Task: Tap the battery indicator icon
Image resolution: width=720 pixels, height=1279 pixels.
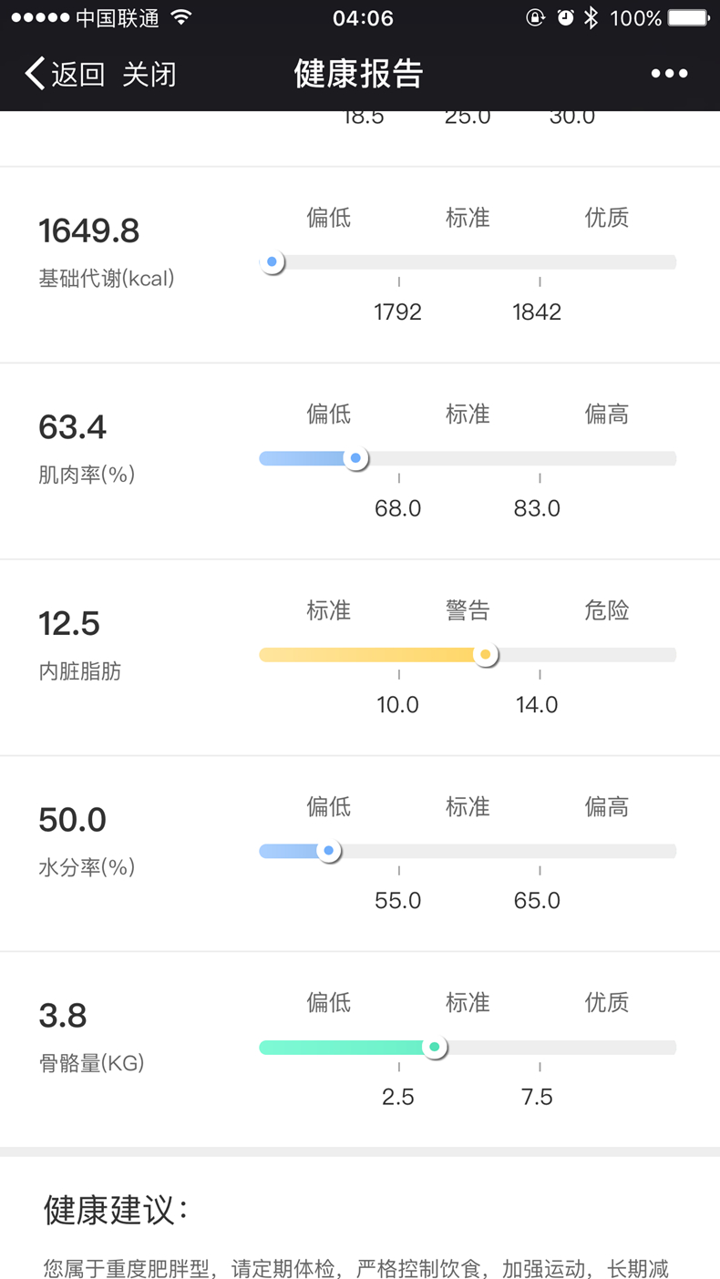Action: [x=688, y=17]
